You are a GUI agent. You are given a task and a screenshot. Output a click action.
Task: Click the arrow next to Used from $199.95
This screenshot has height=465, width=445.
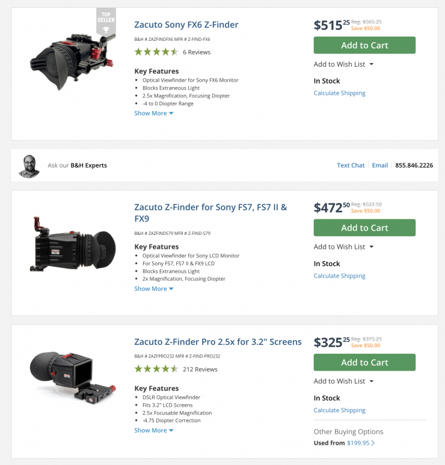click(373, 443)
